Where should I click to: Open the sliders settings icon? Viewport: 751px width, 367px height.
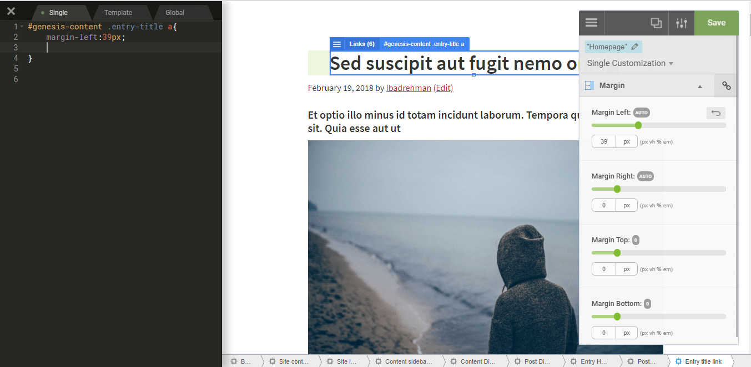pyautogui.click(x=682, y=23)
